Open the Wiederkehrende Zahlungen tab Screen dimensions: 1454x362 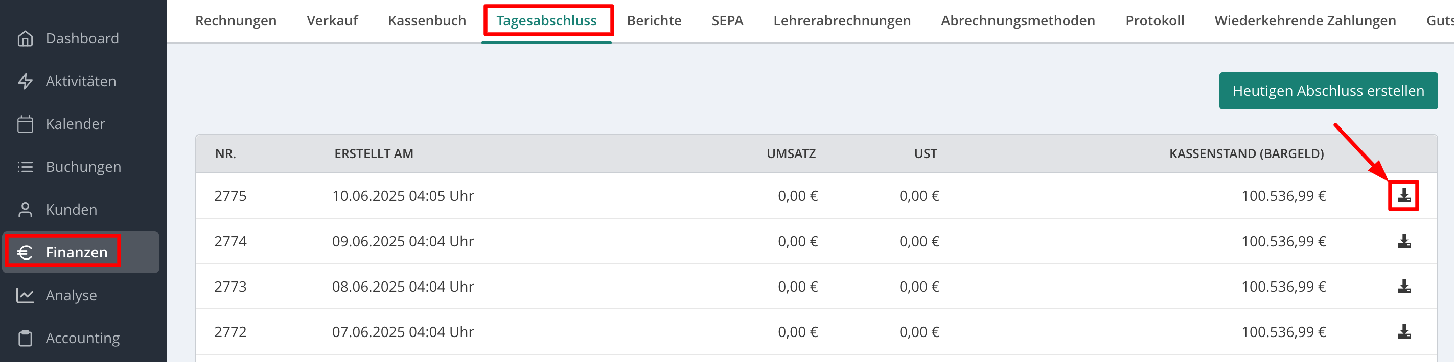[x=1305, y=21]
